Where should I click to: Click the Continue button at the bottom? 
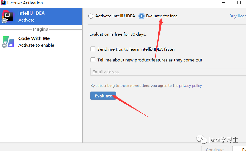[x=214, y=149]
